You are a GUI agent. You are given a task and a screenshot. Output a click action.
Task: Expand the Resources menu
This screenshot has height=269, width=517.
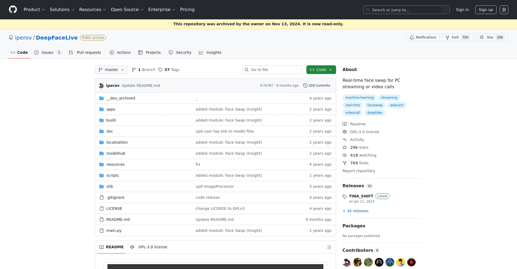(x=93, y=10)
